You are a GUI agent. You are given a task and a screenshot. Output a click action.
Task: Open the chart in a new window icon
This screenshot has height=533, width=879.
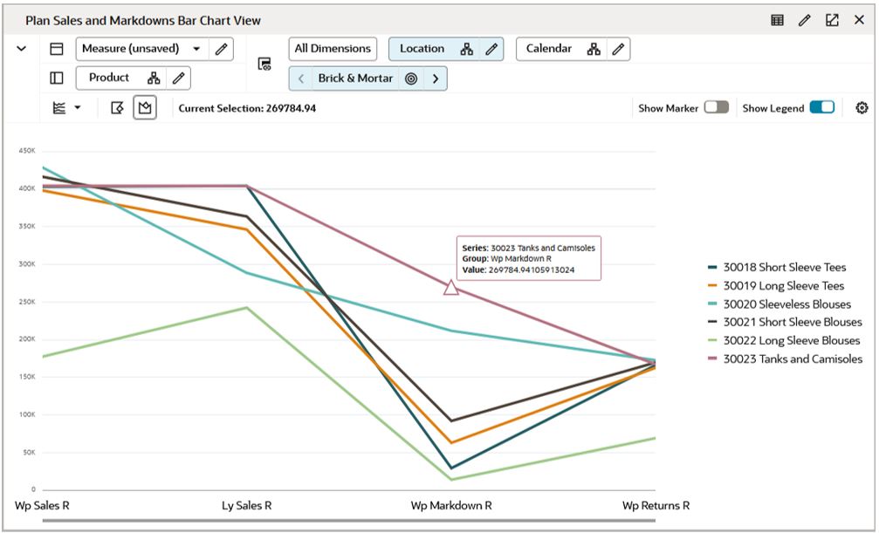point(832,19)
